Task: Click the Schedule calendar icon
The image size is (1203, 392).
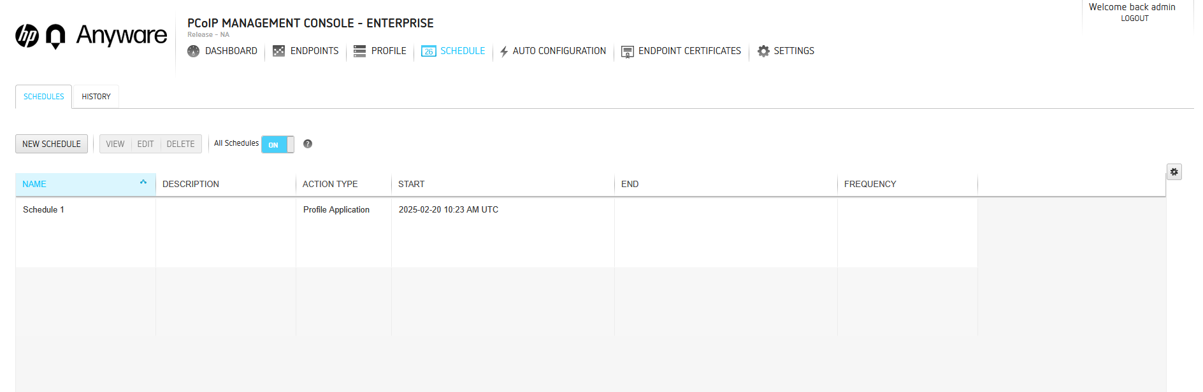Action: tap(429, 51)
